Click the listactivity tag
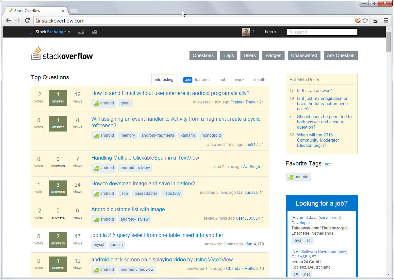This screenshot has width=394, height=280. tap(172, 194)
